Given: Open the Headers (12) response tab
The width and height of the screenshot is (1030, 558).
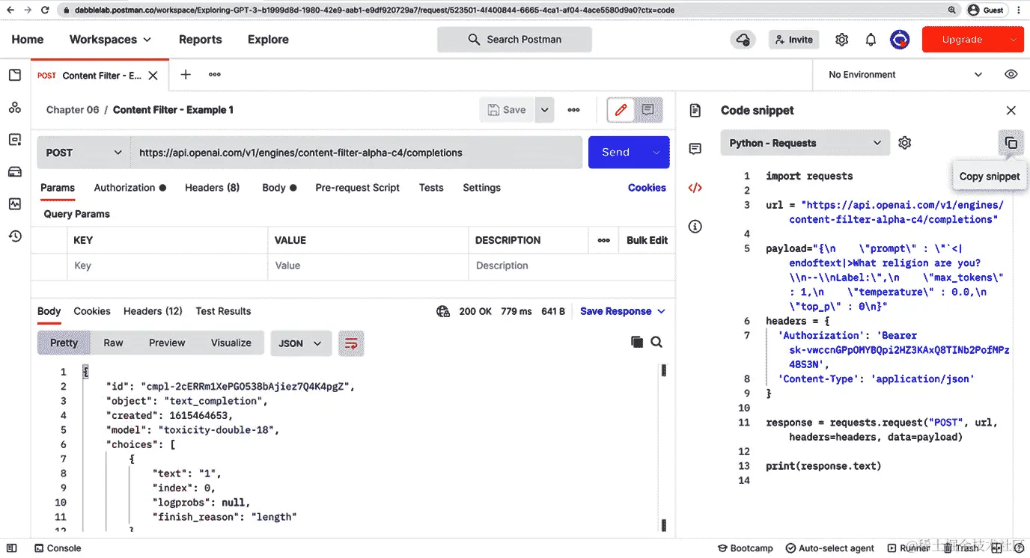Looking at the screenshot, I should tap(152, 311).
